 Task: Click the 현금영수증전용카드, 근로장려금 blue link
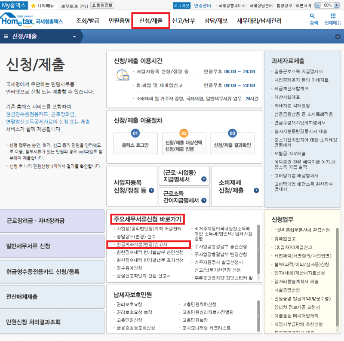pos(41,114)
